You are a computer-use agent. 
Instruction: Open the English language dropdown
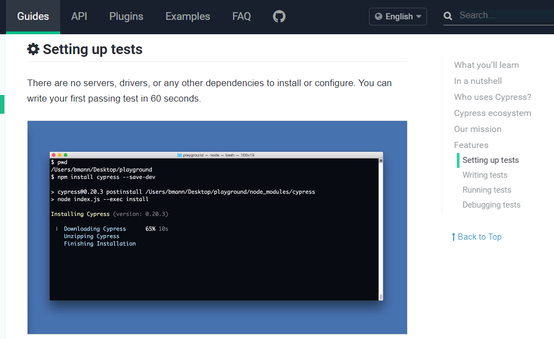398,17
